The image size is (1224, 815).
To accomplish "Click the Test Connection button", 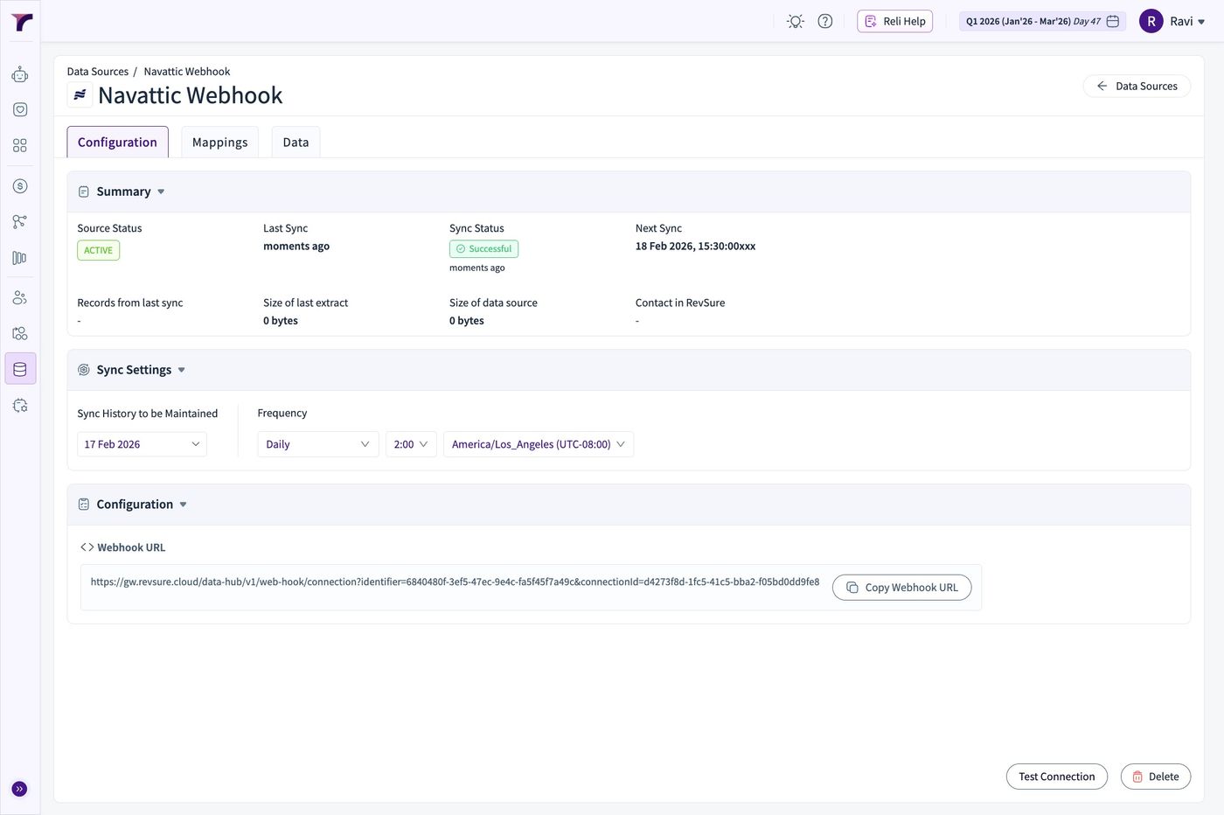I will (x=1056, y=777).
